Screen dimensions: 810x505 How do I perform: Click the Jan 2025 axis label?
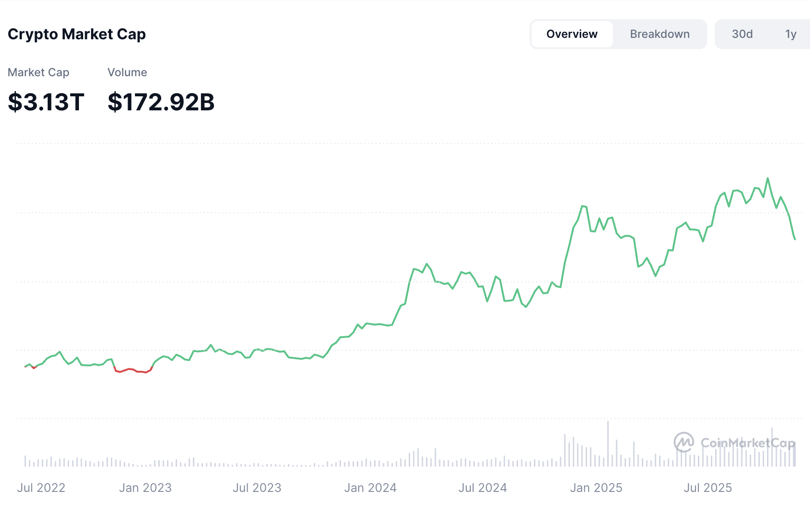coord(596,488)
